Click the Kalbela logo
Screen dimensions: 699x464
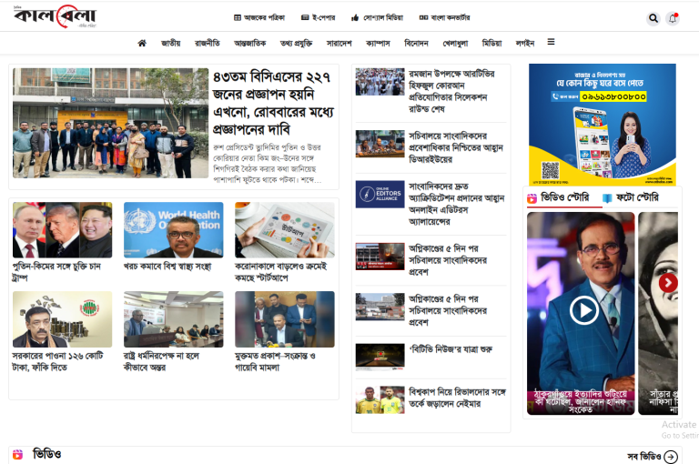point(54,17)
